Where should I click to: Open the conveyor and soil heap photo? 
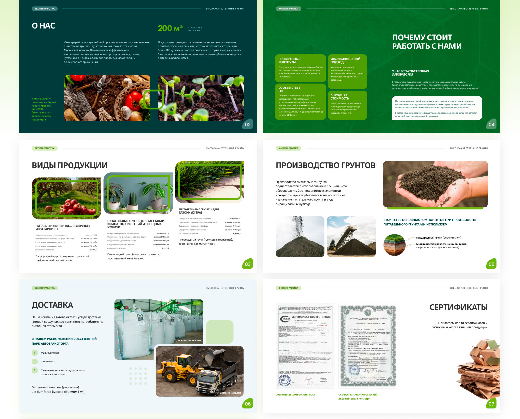(351, 236)
